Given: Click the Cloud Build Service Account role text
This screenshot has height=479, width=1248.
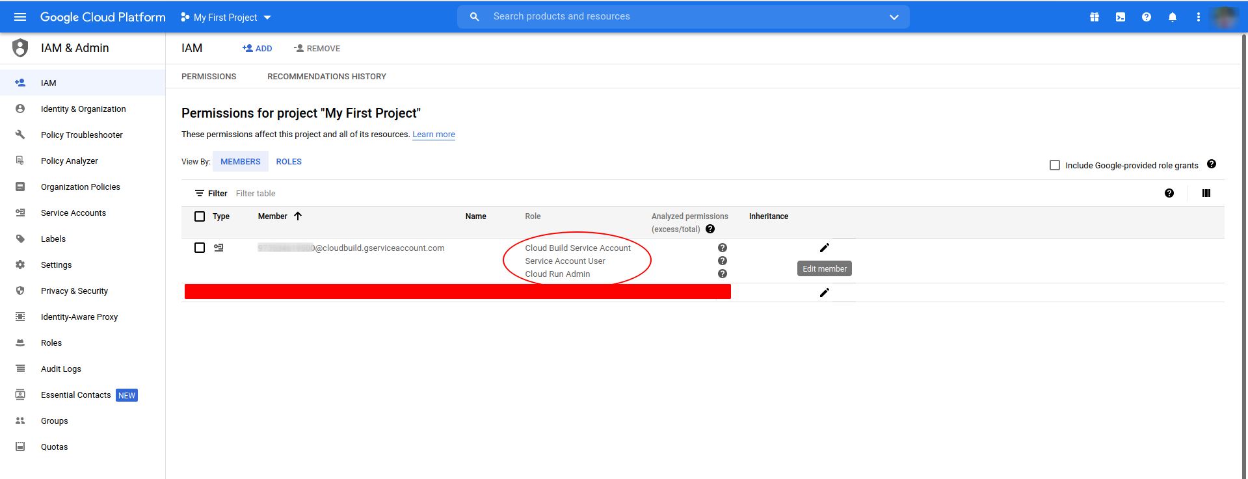Looking at the screenshot, I should (578, 248).
